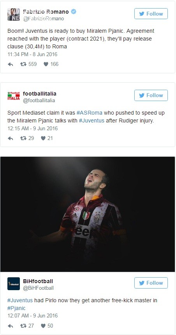The height and width of the screenshot is (335, 176).
Task: Open the #Pjanic hashtag link
Action: 16,308
